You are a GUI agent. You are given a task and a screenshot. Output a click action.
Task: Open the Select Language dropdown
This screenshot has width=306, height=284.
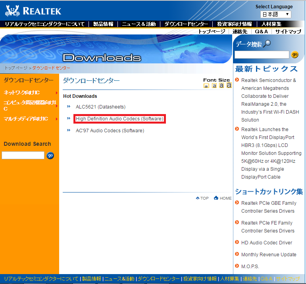(x=275, y=14)
